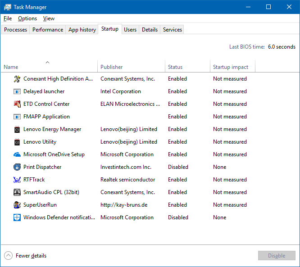This screenshot has width=300, height=267.
Task: Sort by the Publisher column header
Action: [131, 66]
